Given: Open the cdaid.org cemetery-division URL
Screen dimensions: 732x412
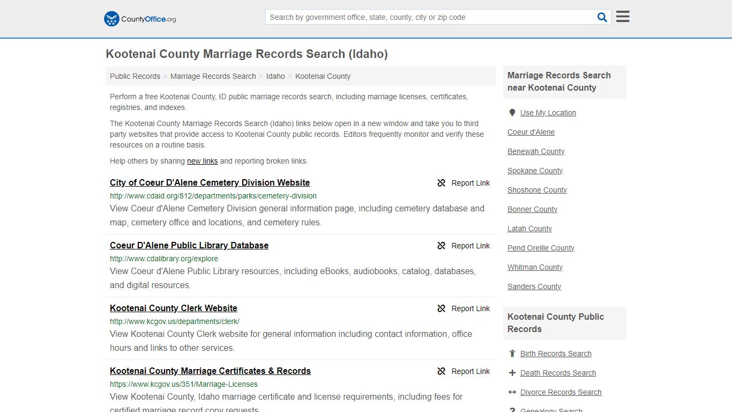Looking at the screenshot, I should pos(213,196).
